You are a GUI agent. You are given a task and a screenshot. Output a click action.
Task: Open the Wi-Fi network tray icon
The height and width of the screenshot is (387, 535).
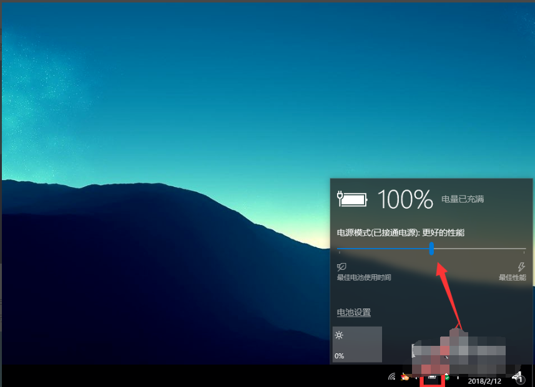point(391,376)
